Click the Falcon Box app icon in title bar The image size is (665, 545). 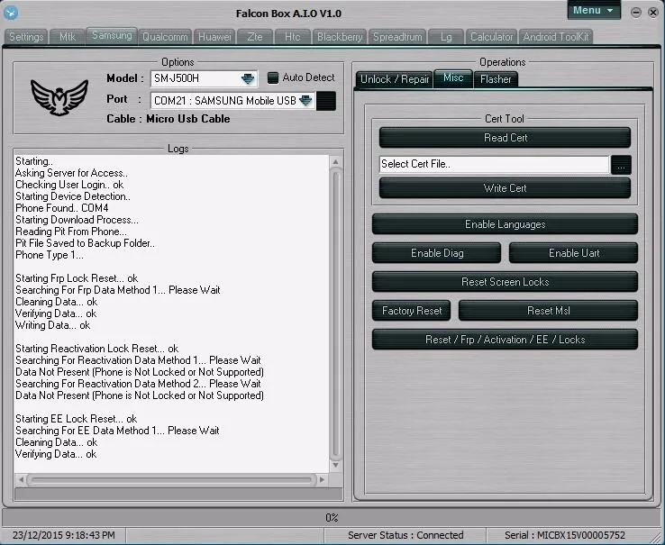(x=11, y=13)
